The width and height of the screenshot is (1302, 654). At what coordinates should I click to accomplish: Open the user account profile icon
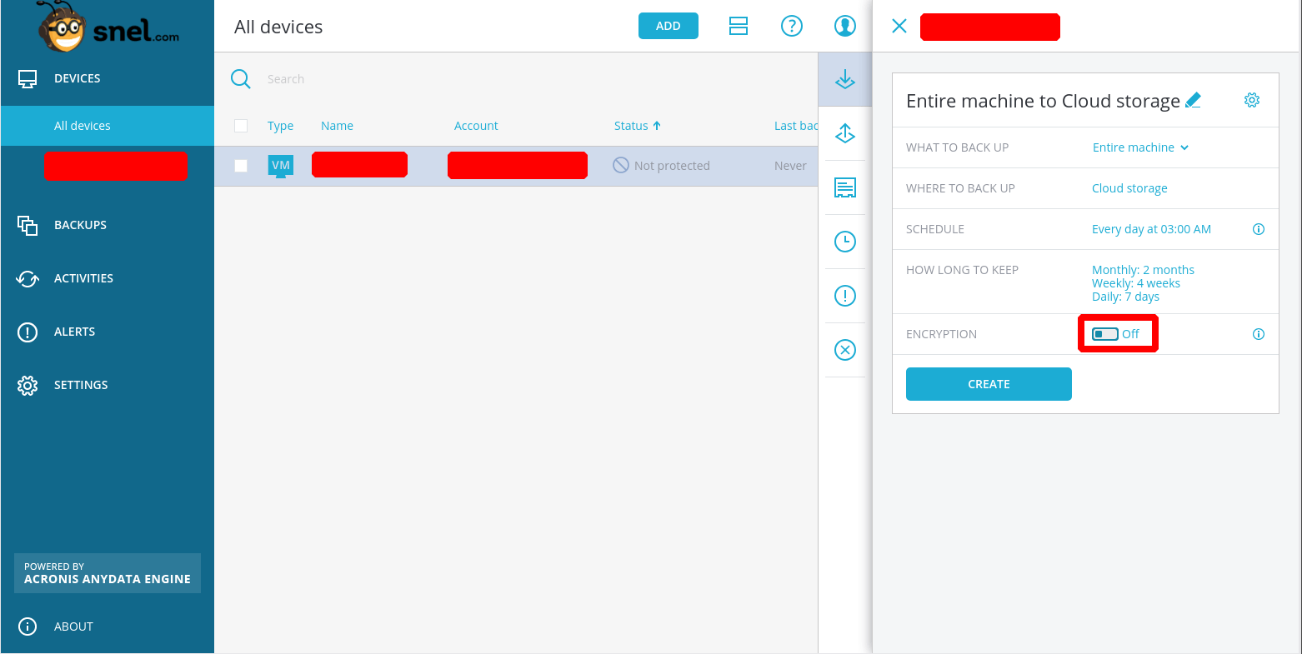[x=844, y=26]
